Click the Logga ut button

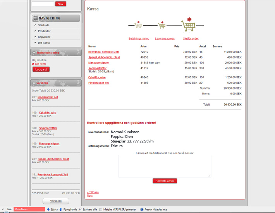click(41, 69)
